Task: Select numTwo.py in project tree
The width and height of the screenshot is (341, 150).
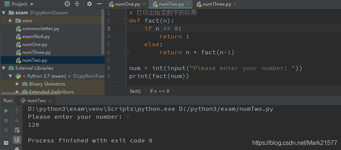Action: tap(35, 60)
